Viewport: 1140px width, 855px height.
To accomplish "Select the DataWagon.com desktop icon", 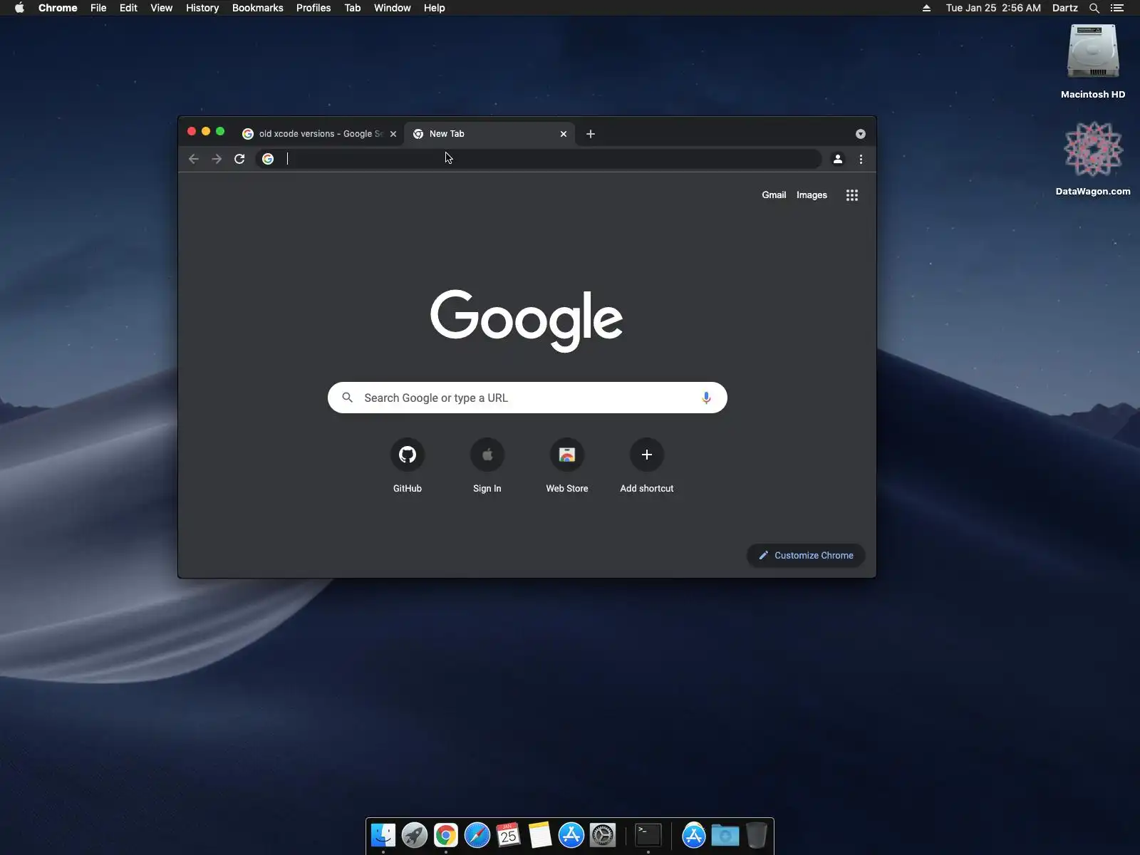I will coord(1093,158).
